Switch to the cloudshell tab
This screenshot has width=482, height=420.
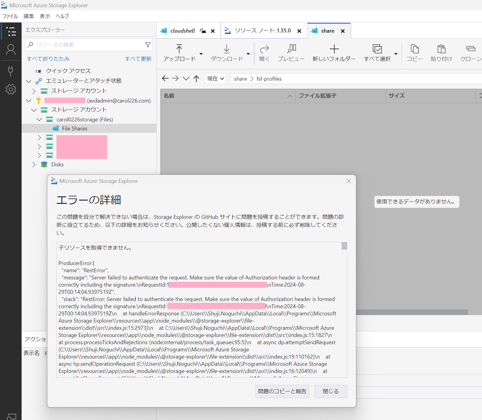point(182,31)
